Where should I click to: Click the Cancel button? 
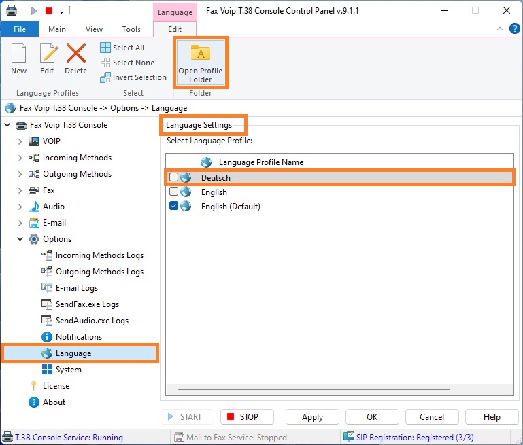pyautogui.click(x=432, y=417)
